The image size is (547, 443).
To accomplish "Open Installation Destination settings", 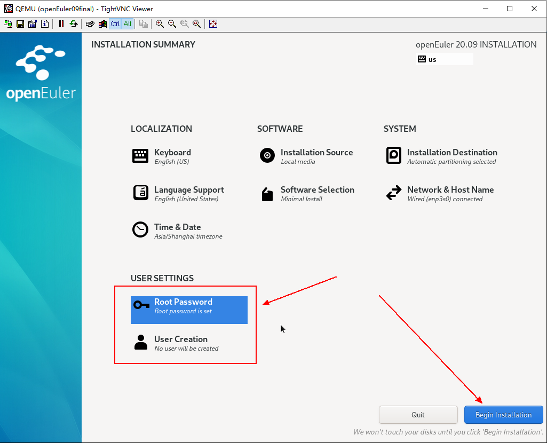I will pyautogui.click(x=451, y=156).
